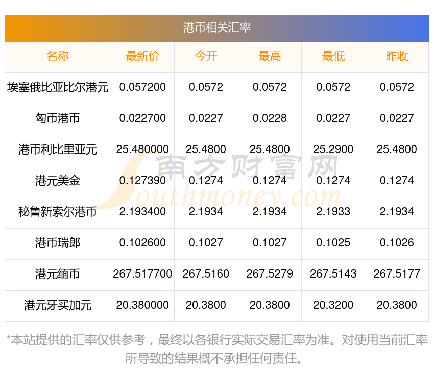
Task: Click the 昨收 column header
Action: [397, 56]
